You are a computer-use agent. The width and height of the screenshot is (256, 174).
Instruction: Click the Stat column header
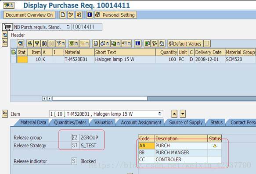click(x=22, y=52)
